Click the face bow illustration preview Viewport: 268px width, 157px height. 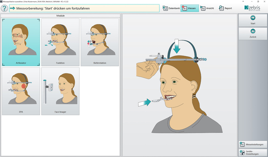(179, 85)
